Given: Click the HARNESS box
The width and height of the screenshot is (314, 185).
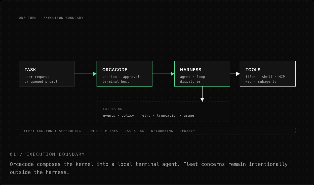Looking at the screenshot, I should click(202, 74).
